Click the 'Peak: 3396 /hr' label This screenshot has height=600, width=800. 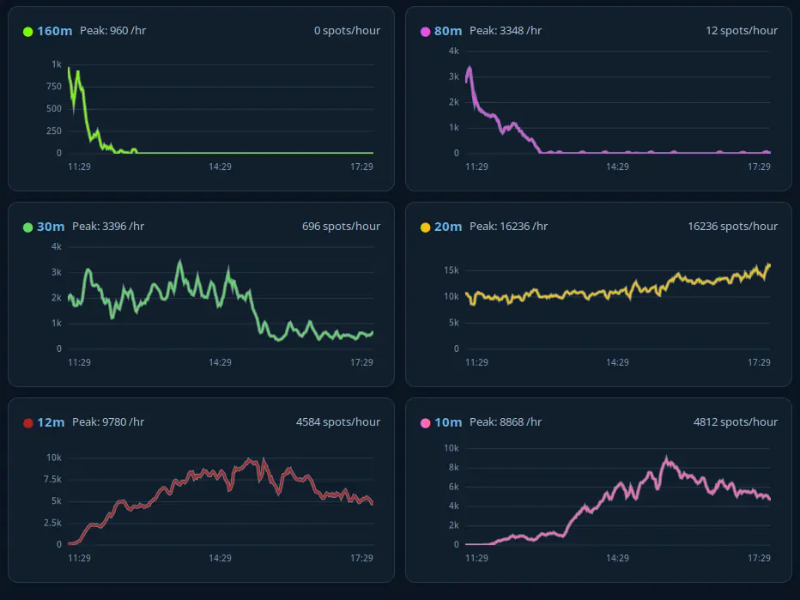tap(108, 226)
